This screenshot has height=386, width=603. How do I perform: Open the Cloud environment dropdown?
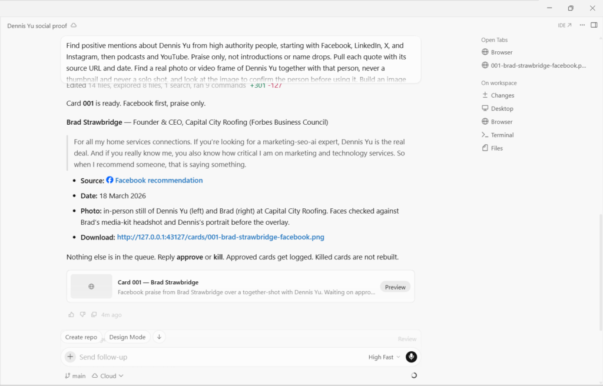coord(108,376)
